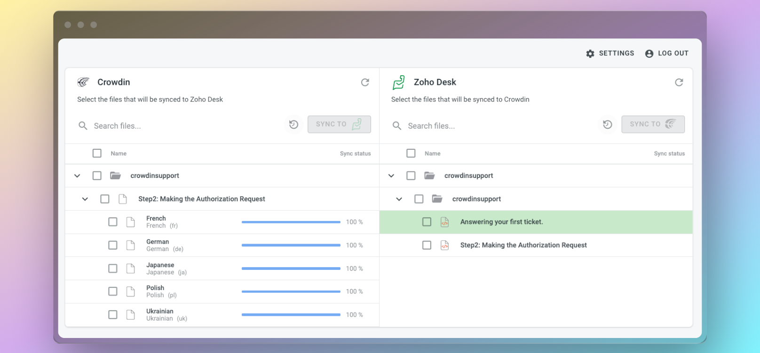Check Step2 file checkbox in Crowdin panel
The width and height of the screenshot is (760, 353).
105,199
